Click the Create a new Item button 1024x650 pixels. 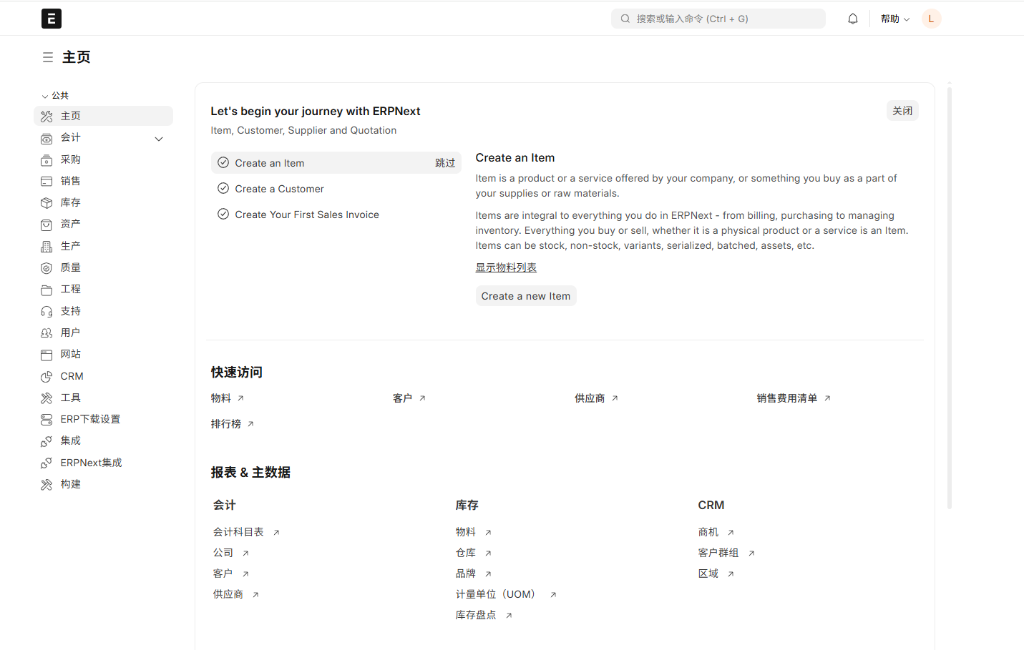point(526,296)
